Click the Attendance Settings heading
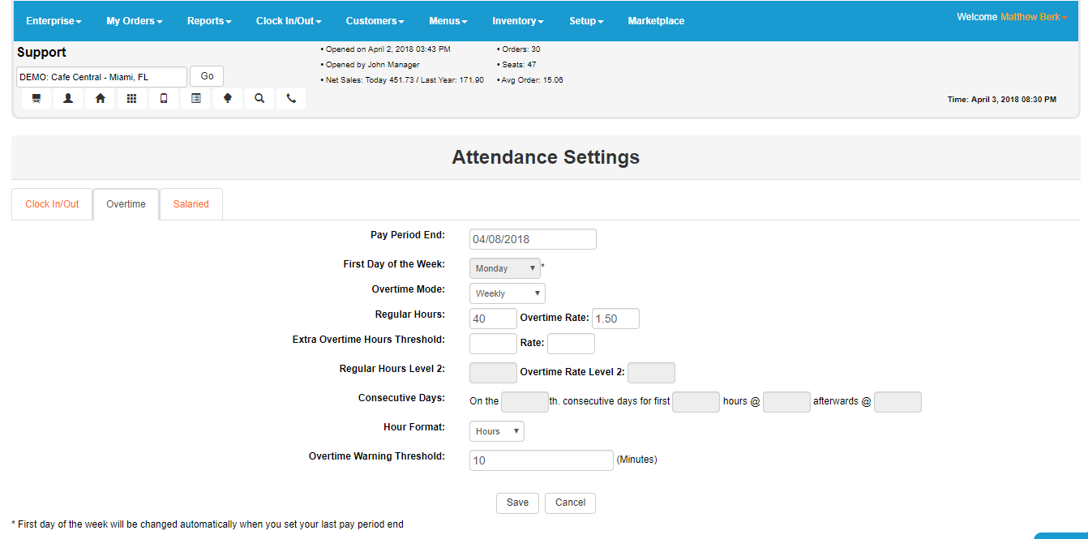The image size is (1088, 539). point(546,157)
